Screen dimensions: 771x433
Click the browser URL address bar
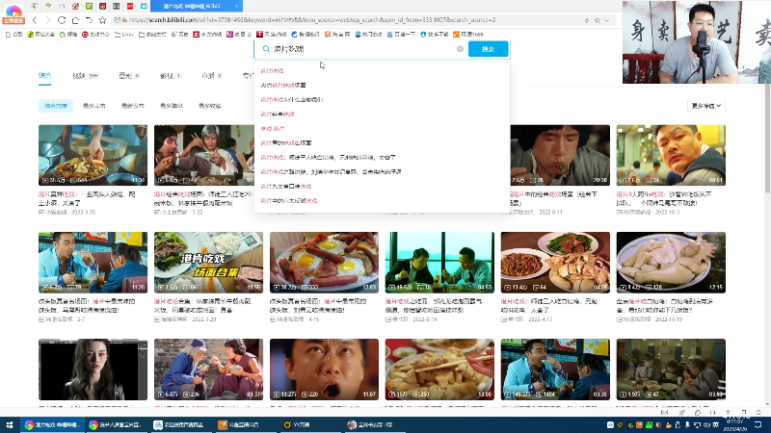pos(349,20)
